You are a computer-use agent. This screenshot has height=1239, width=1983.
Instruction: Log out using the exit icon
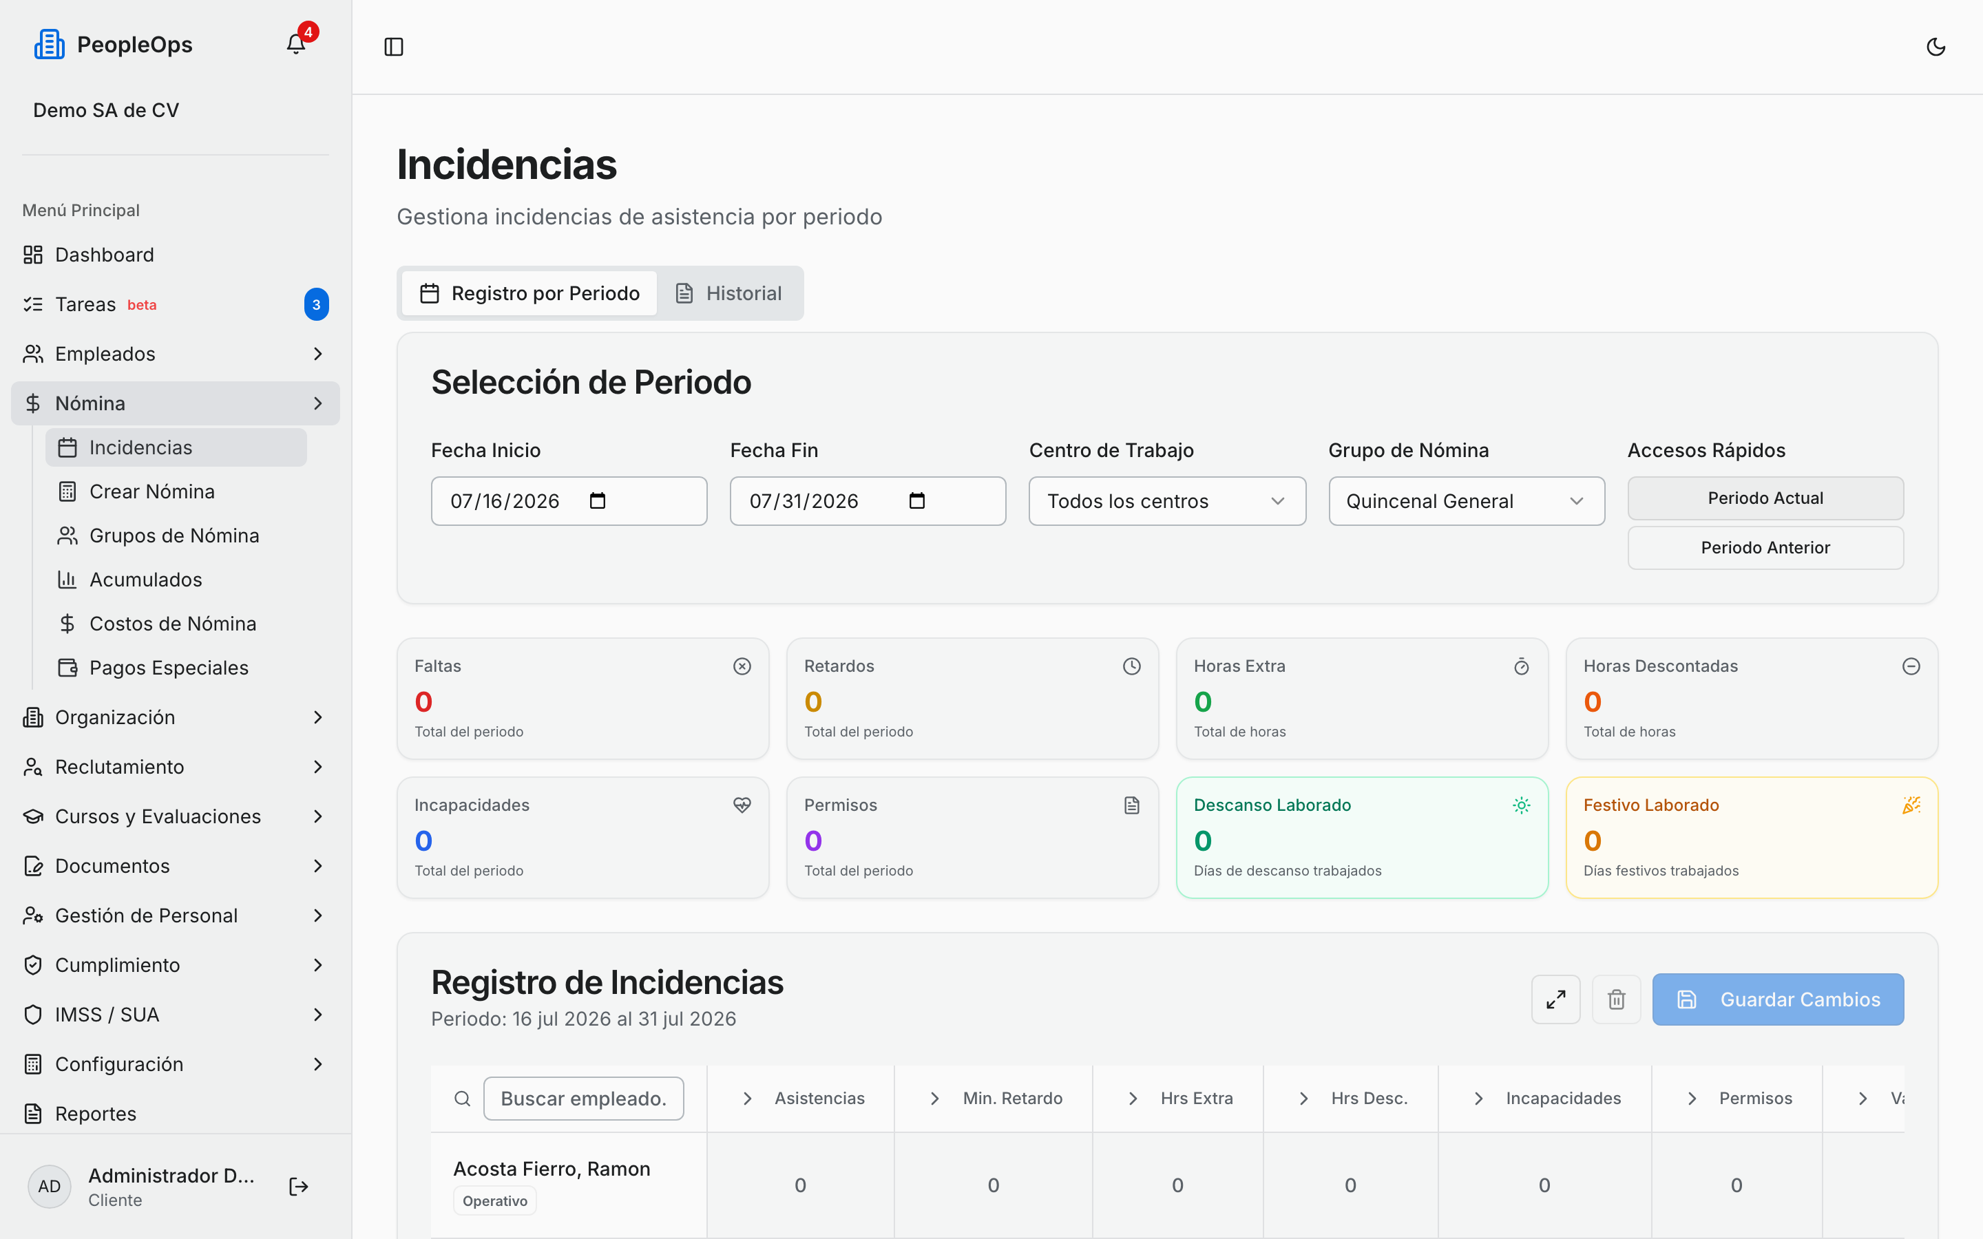point(298,1187)
